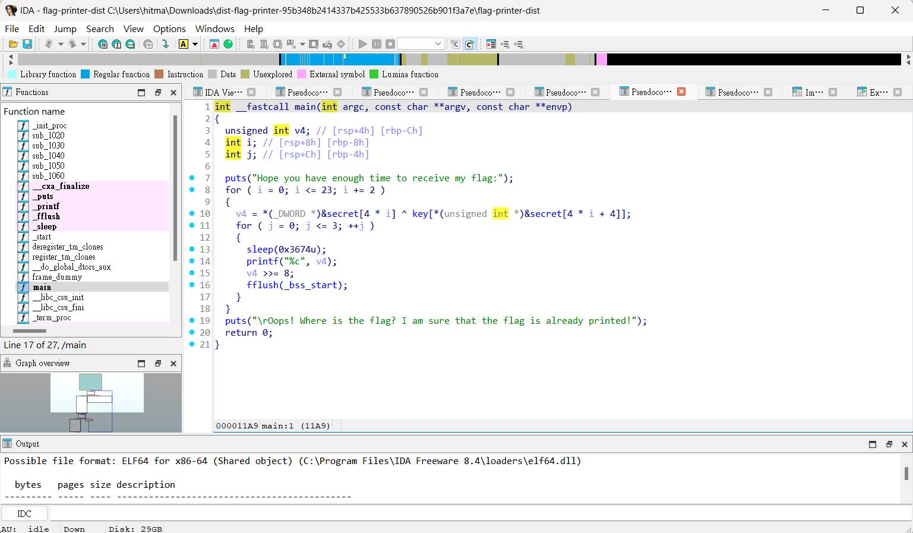Click the IDC command-line button
Viewport: 913px width, 533px height.
click(x=24, y=513)
